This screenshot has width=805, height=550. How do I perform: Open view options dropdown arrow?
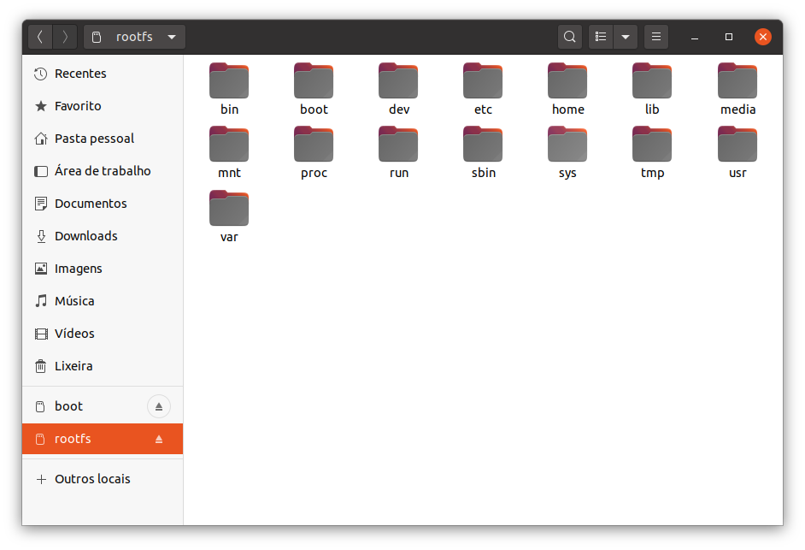click(626, 37)
